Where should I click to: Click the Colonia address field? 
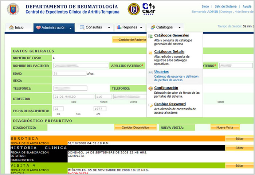tap(130, 97)
